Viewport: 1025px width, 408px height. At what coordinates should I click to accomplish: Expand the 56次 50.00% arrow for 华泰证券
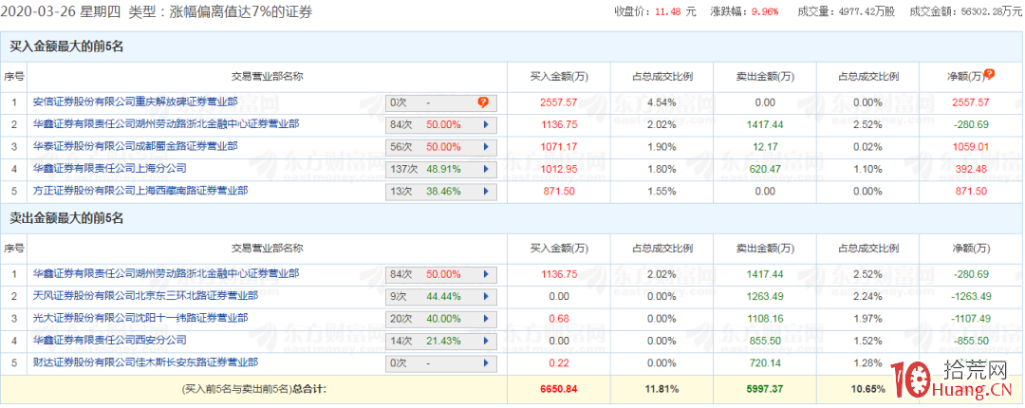tap(486, 147)
